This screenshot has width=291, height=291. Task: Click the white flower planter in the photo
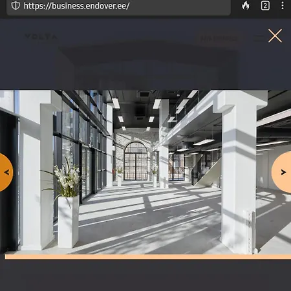point(68,221)
